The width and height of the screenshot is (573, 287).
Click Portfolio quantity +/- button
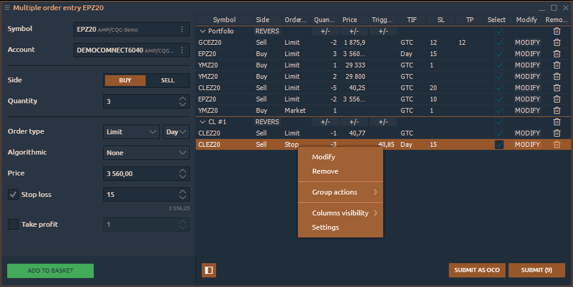(325, 32)
